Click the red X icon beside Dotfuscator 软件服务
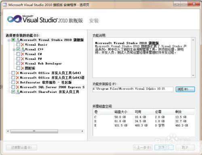Image resolution: width=202 pixels, height=155 pixels. [17, 82]
